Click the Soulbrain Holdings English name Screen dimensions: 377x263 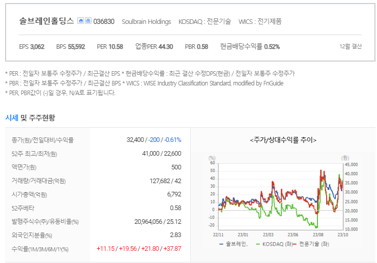coord(147,22)
